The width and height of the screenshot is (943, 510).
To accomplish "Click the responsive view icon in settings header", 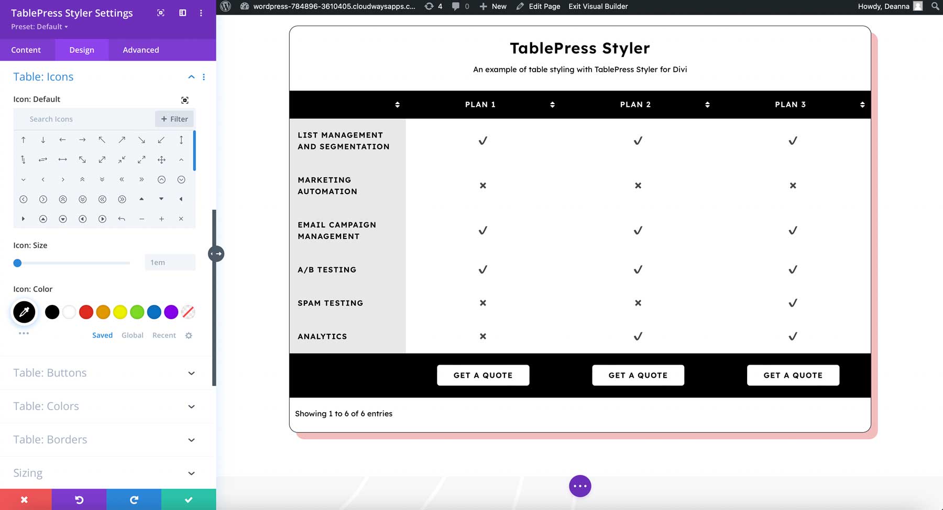I will (x=161, y=13).
